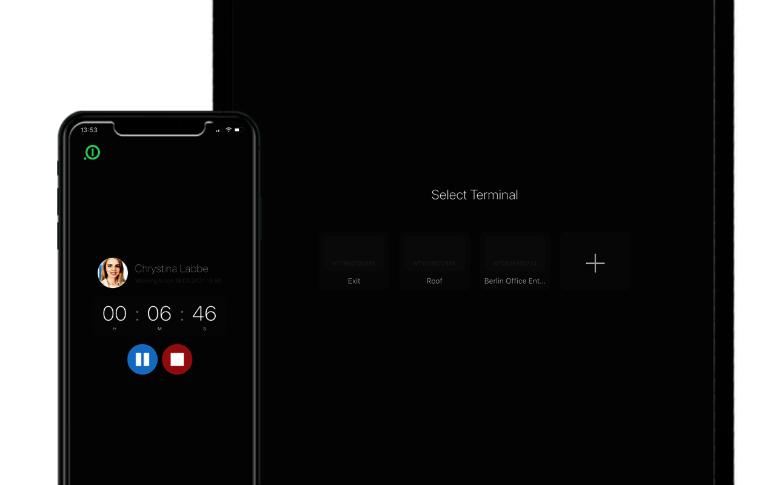Select the Chrystina Labbe name text

click(172, 269)
